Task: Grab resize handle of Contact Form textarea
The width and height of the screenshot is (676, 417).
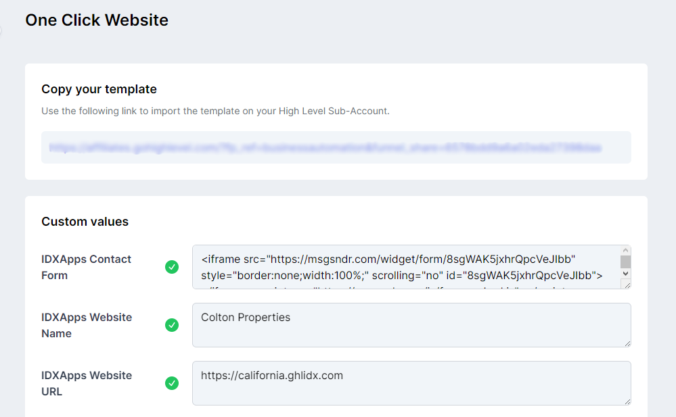Action: pyautogui.click(x=627, y=285)
